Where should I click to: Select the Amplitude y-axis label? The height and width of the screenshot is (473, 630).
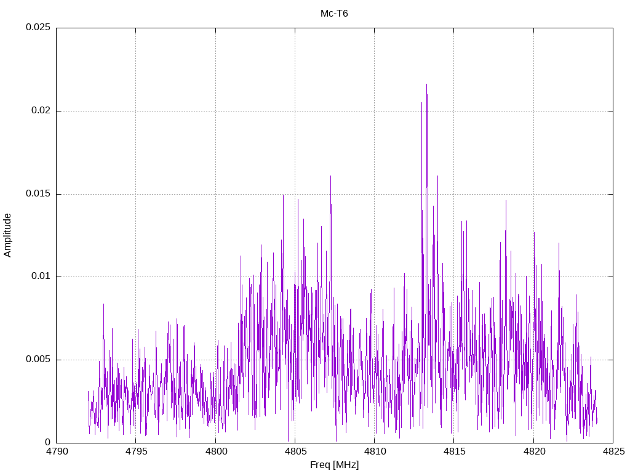tap(7, 235)
